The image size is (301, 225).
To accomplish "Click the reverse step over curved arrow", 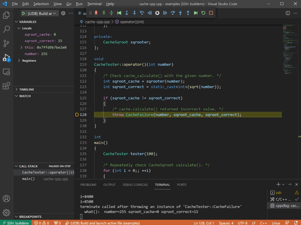I will [142, 13].
